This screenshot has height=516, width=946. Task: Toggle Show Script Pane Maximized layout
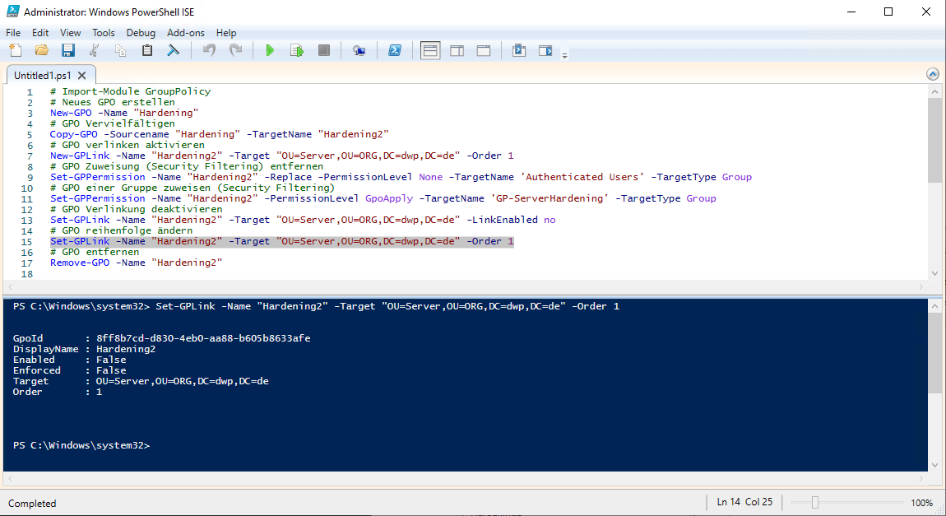(x=484, y=51)
